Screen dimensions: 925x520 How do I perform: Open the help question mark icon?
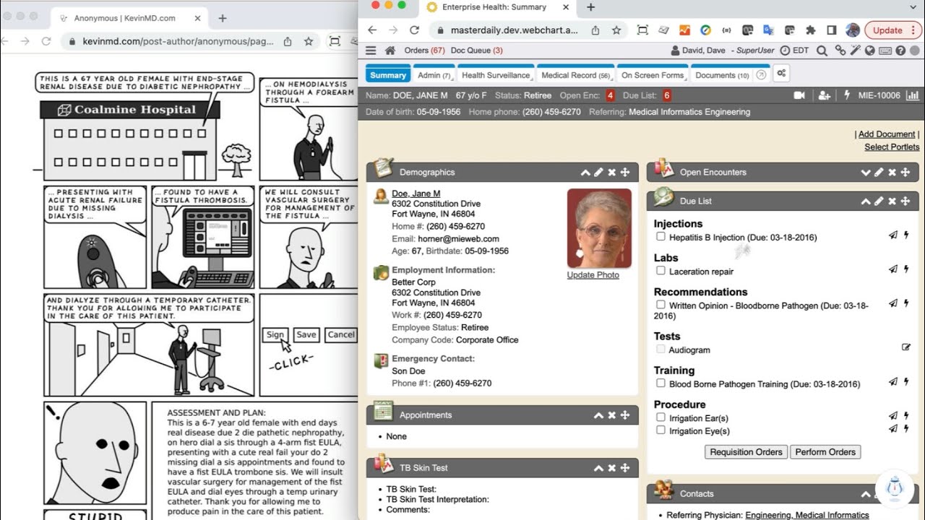(x=900, y=51)
